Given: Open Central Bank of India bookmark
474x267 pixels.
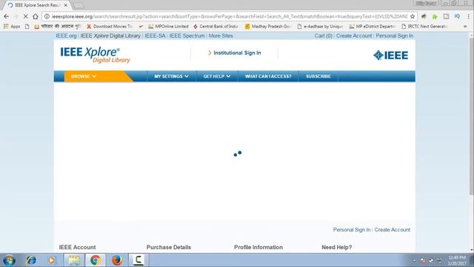Looking at the screenshot, I should click(216, 27).
